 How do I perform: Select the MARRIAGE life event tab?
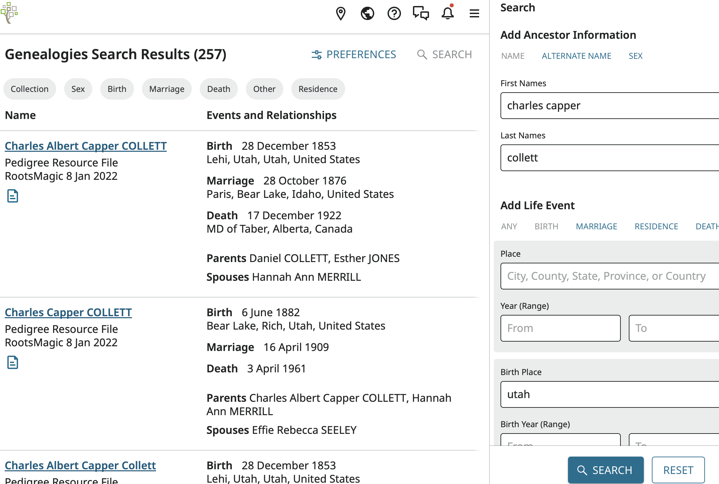click(x=596, y=226)
